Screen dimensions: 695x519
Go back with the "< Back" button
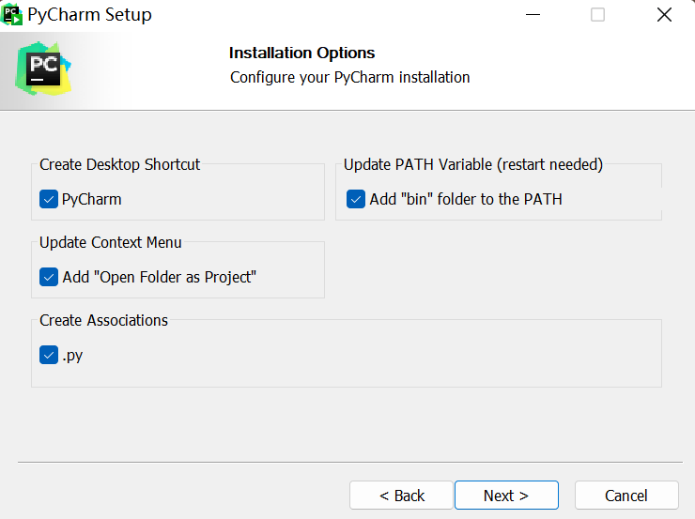click(x=402, y=496)
